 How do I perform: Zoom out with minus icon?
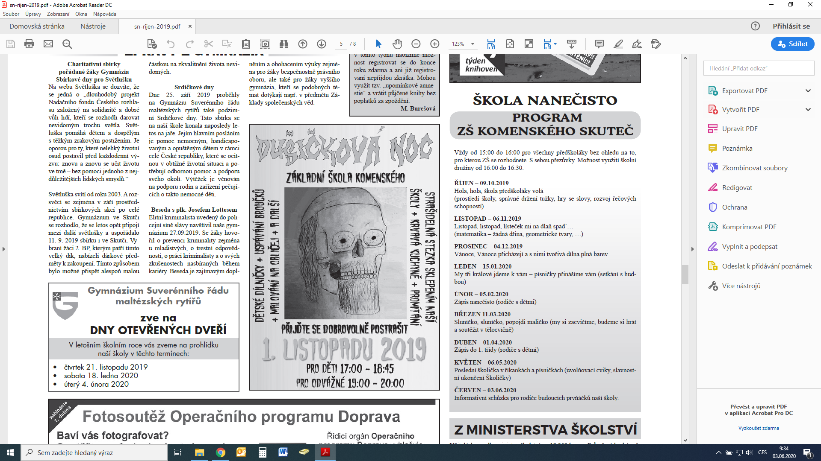click(416, 44)
